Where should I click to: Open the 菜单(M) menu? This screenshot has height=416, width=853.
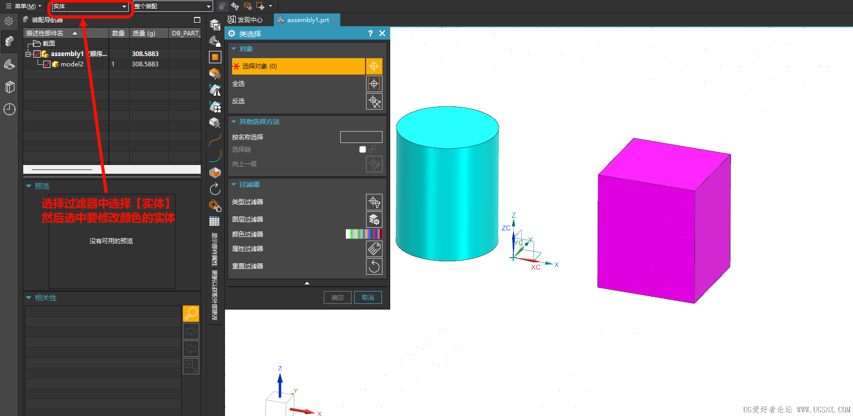(23, 6)
